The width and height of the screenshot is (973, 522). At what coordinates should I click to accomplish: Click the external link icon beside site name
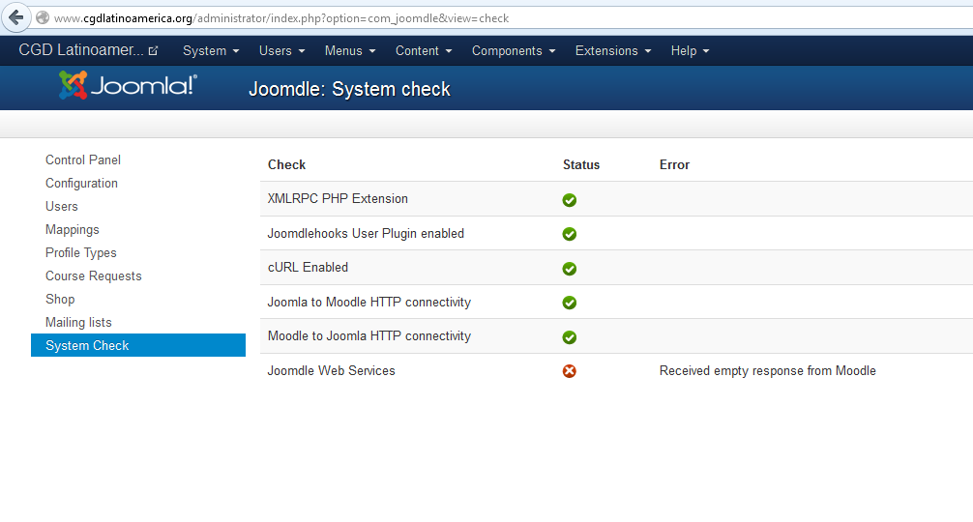click(x=154, y=51)
